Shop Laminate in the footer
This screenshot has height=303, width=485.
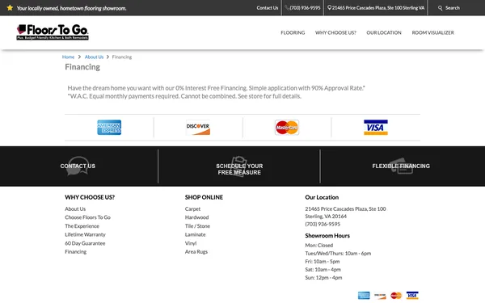pos(195,234)
